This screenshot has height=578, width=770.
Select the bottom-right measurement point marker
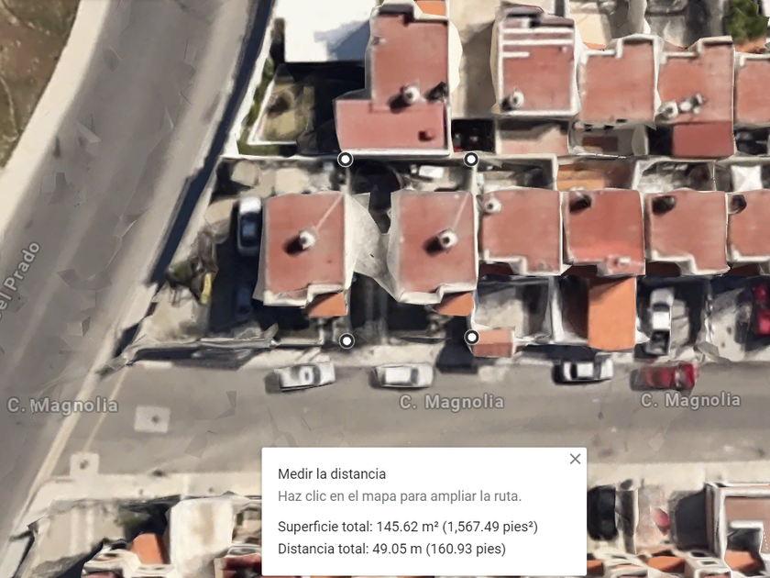pos(471,338)
